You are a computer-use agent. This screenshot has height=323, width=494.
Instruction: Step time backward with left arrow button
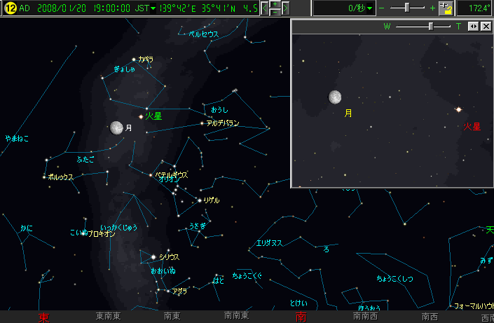[264, 8]
